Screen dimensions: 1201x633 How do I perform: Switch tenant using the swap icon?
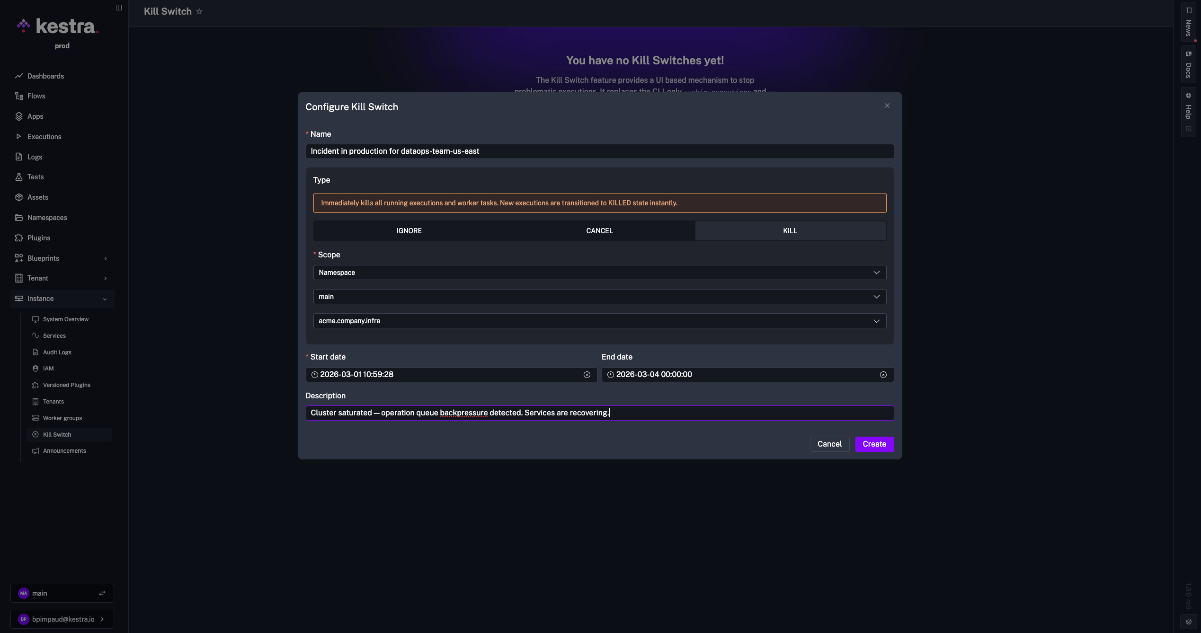coord(102,593)
